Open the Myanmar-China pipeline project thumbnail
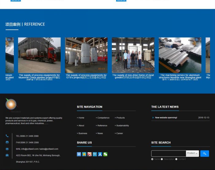 coord(39,55)
